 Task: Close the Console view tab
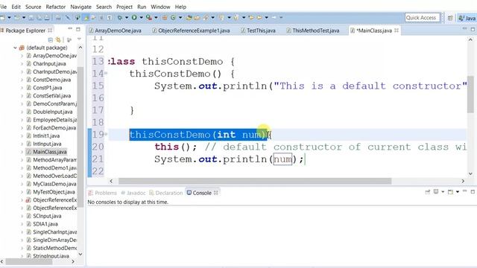coord(215,193)
